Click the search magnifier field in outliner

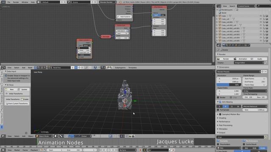tap(263, 6)
